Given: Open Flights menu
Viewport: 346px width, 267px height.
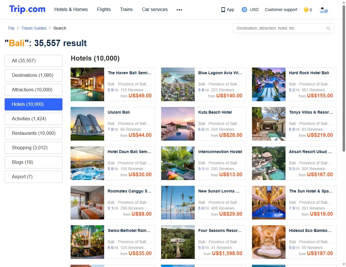Looking at the screenshot, I should pyautogui.click(x=104, y=10).
